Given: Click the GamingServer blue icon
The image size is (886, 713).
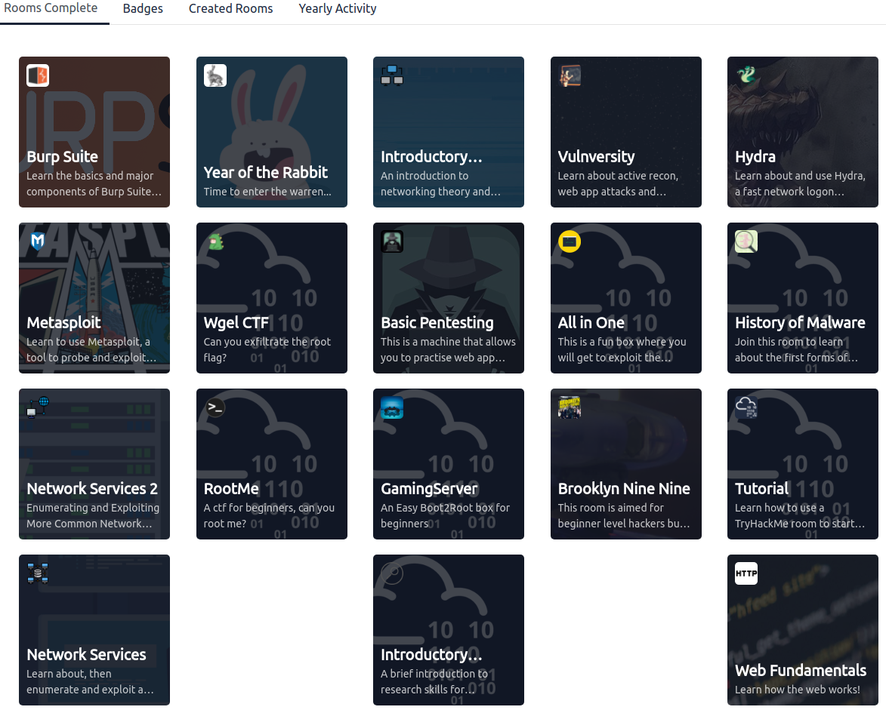Looking at the screenshot, I should click(392, 407).
